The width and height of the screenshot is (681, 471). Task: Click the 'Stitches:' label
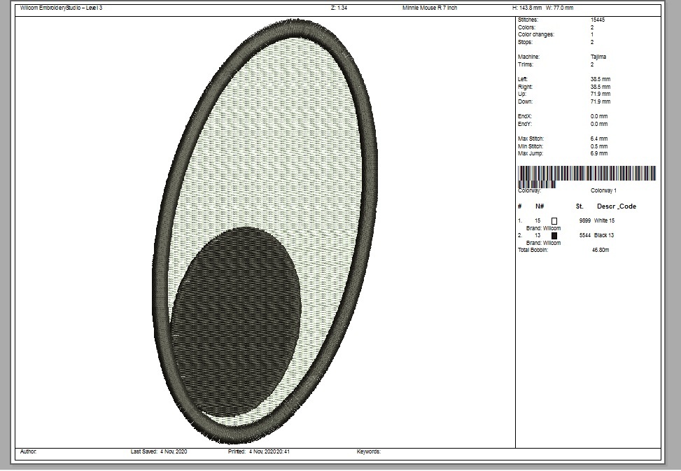tap(528, 20)
